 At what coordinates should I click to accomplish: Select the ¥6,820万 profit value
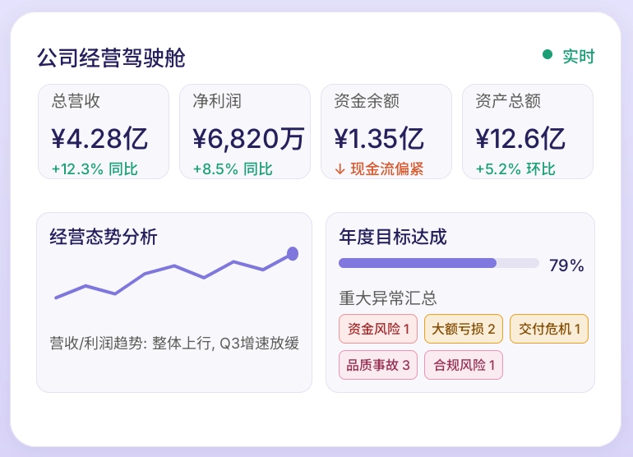248,138
